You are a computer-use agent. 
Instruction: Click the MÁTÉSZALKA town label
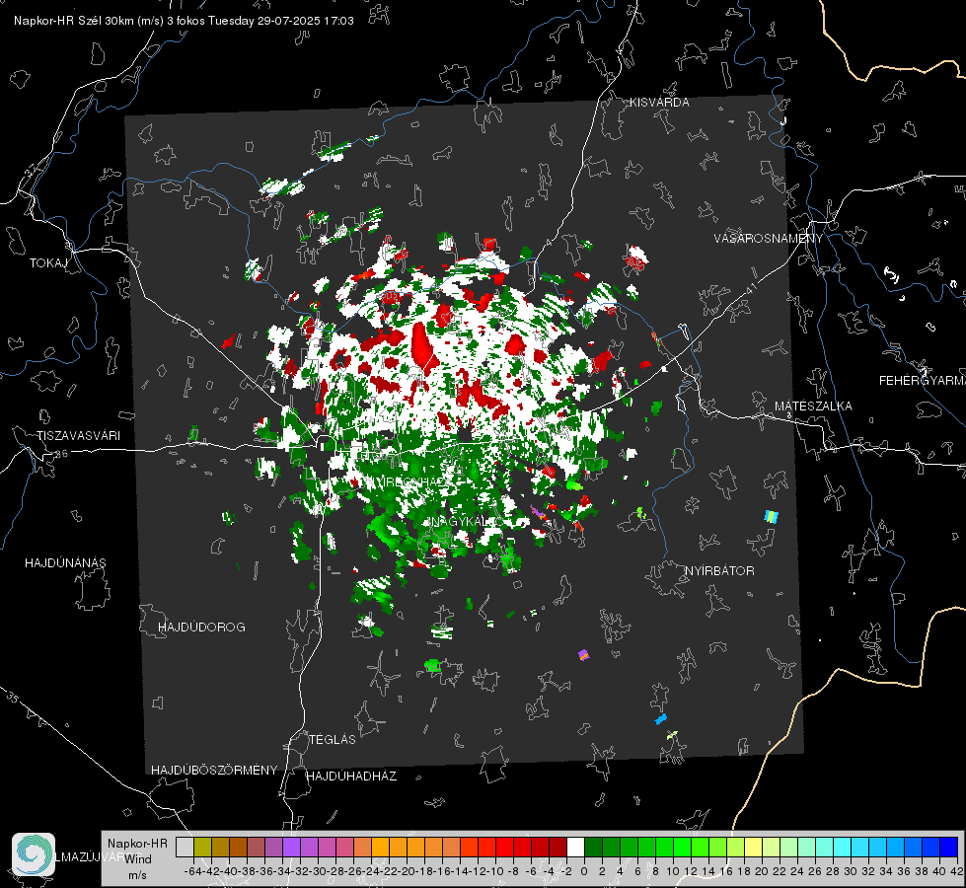click(813, 407)
